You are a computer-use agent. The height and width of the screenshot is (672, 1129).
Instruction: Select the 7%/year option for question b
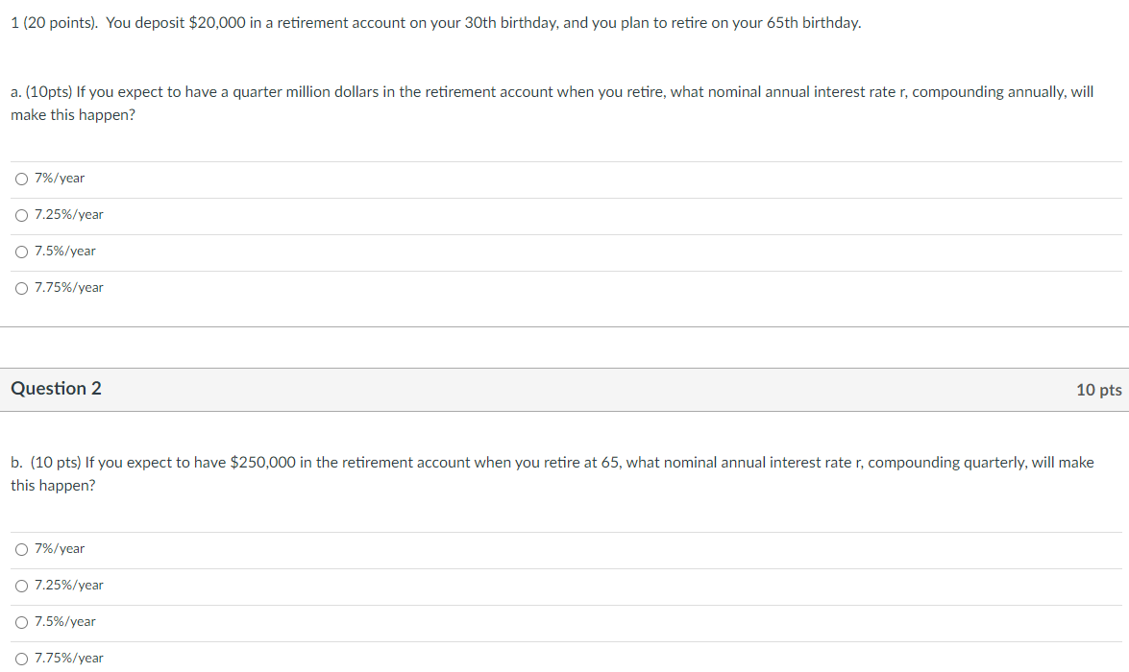(x=21, y=549)
